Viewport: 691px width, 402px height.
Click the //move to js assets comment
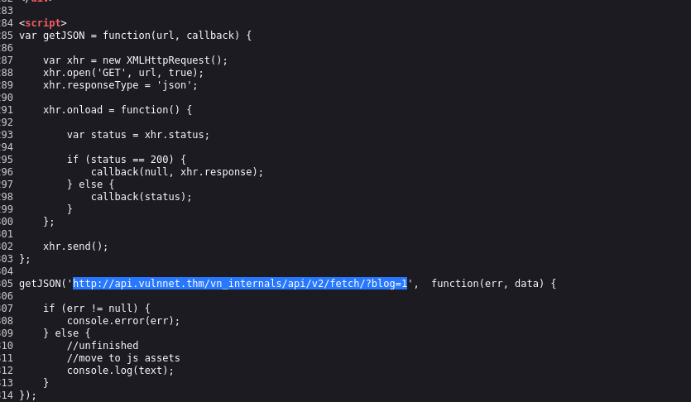(x=123, y=358)
